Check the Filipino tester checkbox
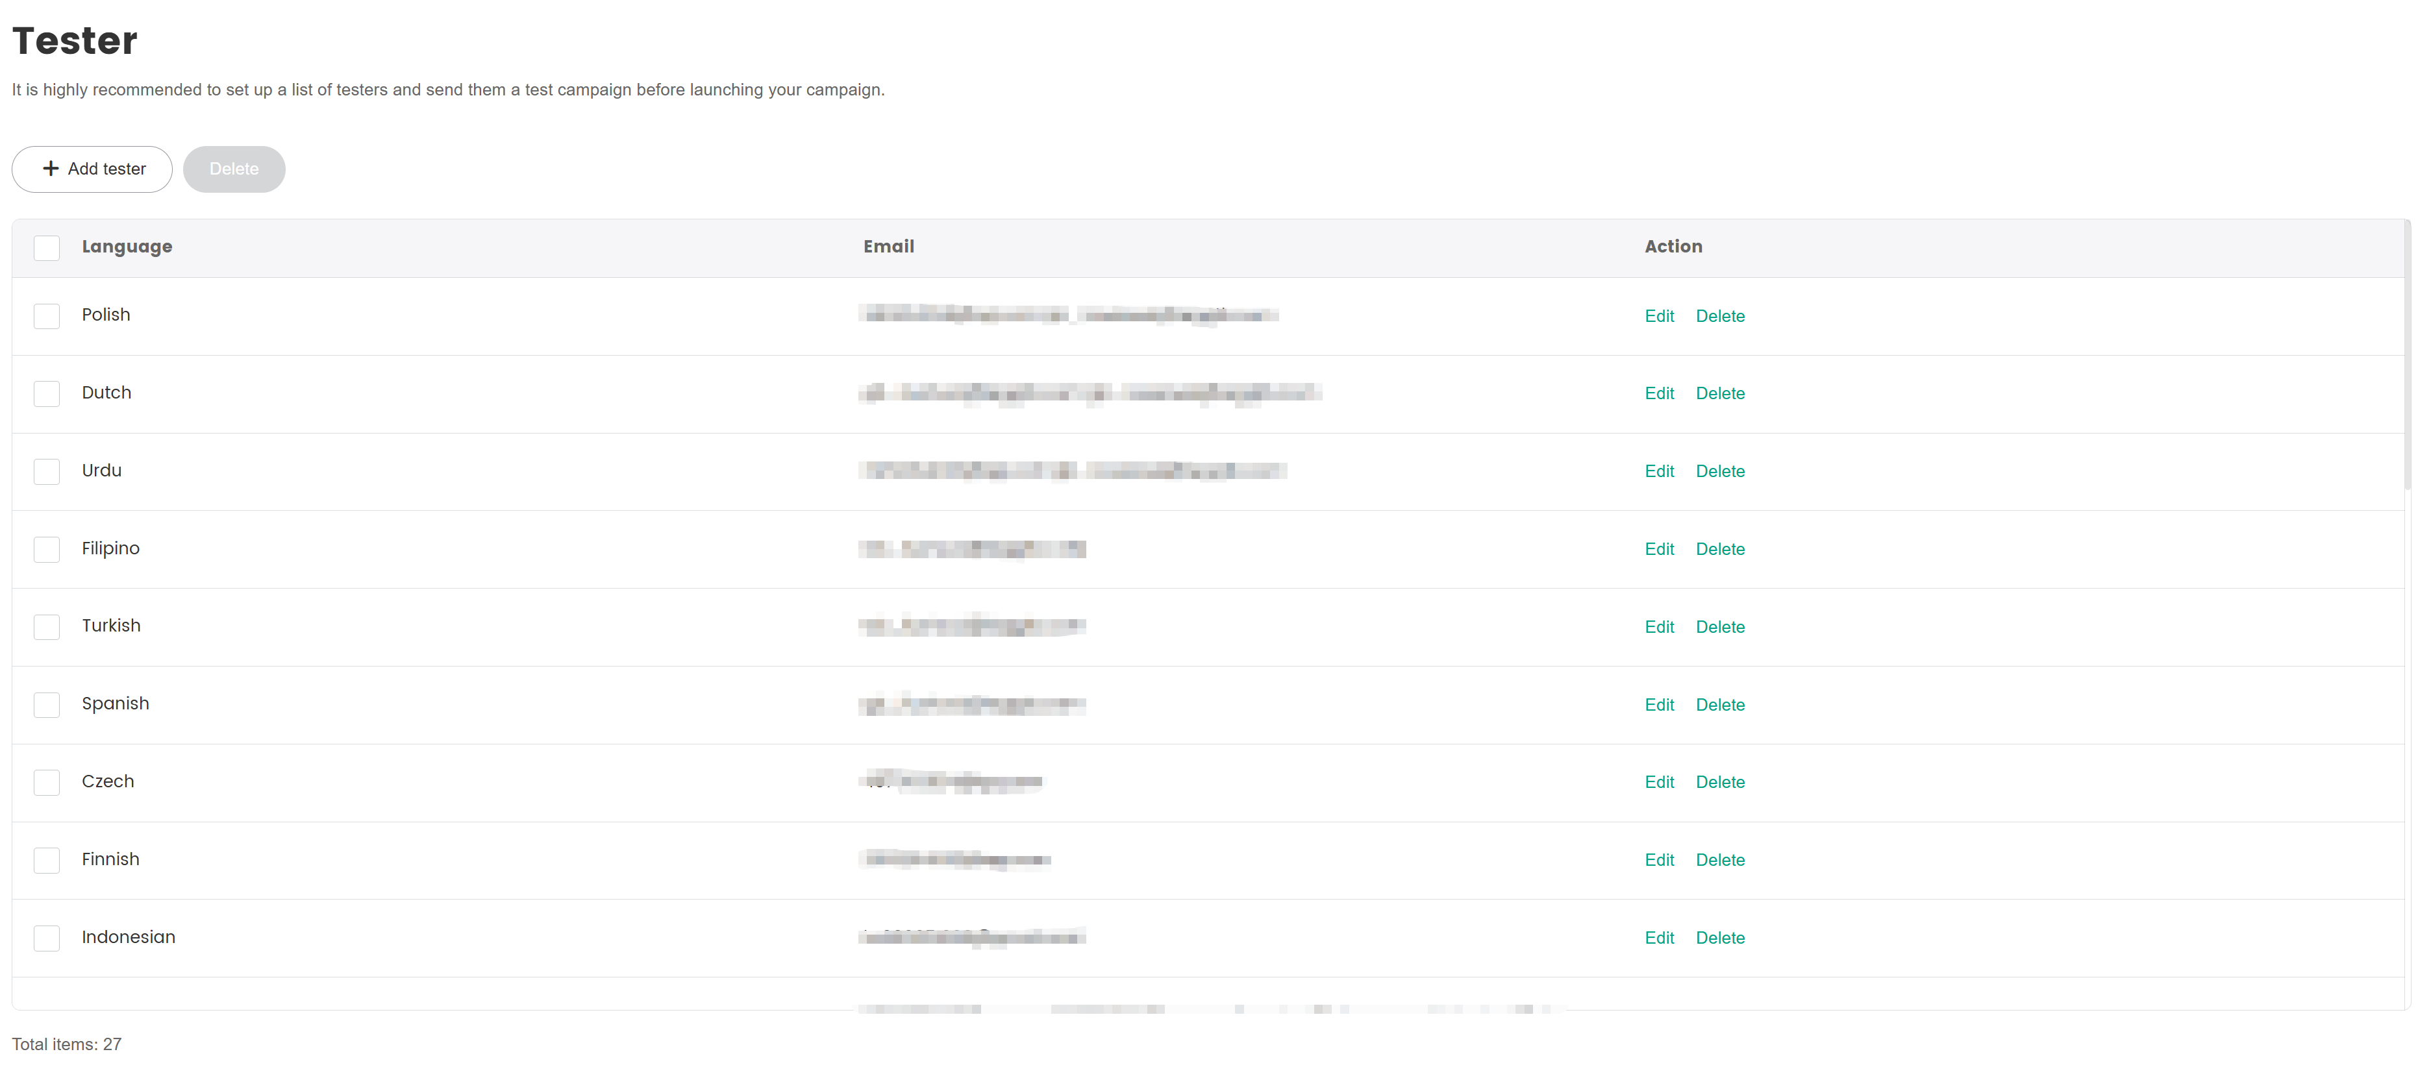Screen dimensions: 2431x1067 click(x=46, y=549)
